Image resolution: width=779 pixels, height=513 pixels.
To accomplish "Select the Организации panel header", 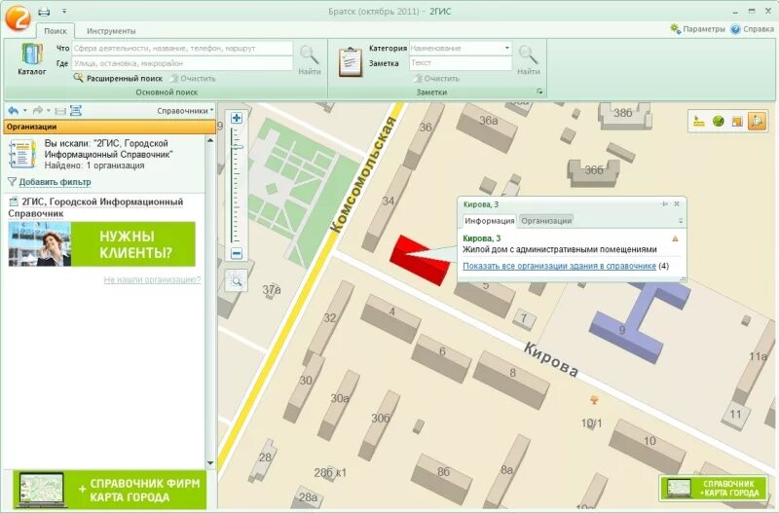I will tap(109, 127).
